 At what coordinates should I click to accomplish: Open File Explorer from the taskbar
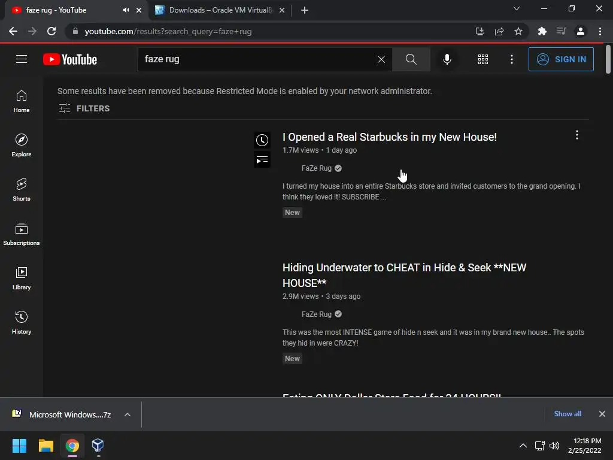(x=45, y=446)
